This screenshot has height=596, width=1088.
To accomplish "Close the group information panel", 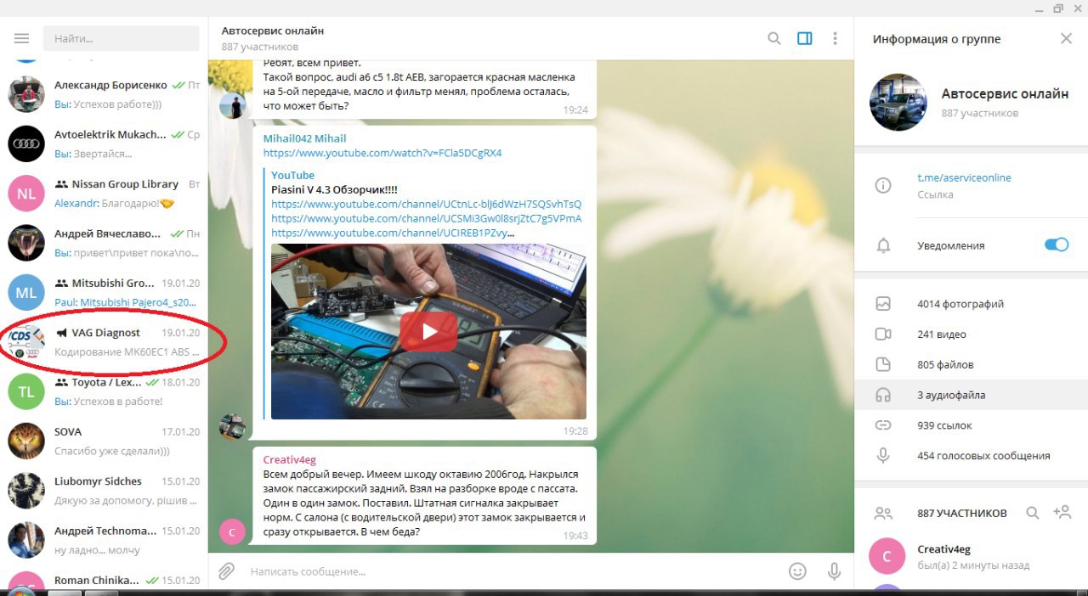I will coord(1066,38).
